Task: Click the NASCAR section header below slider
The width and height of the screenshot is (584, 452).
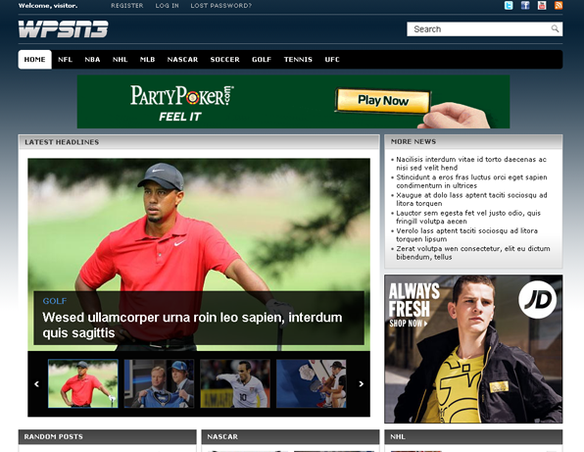Action: (x=290, y=436)
